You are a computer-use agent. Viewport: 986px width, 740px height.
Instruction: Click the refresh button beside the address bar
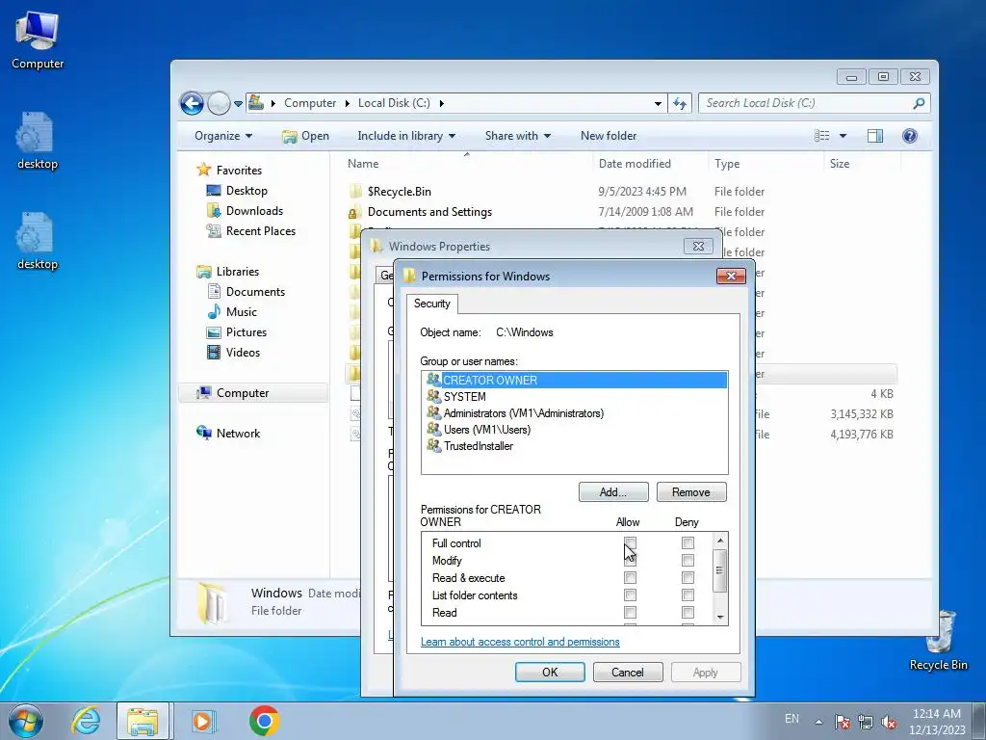click(x=680, y=103)
